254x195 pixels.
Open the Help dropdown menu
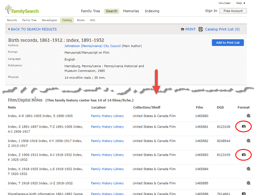tap(241, 3)
